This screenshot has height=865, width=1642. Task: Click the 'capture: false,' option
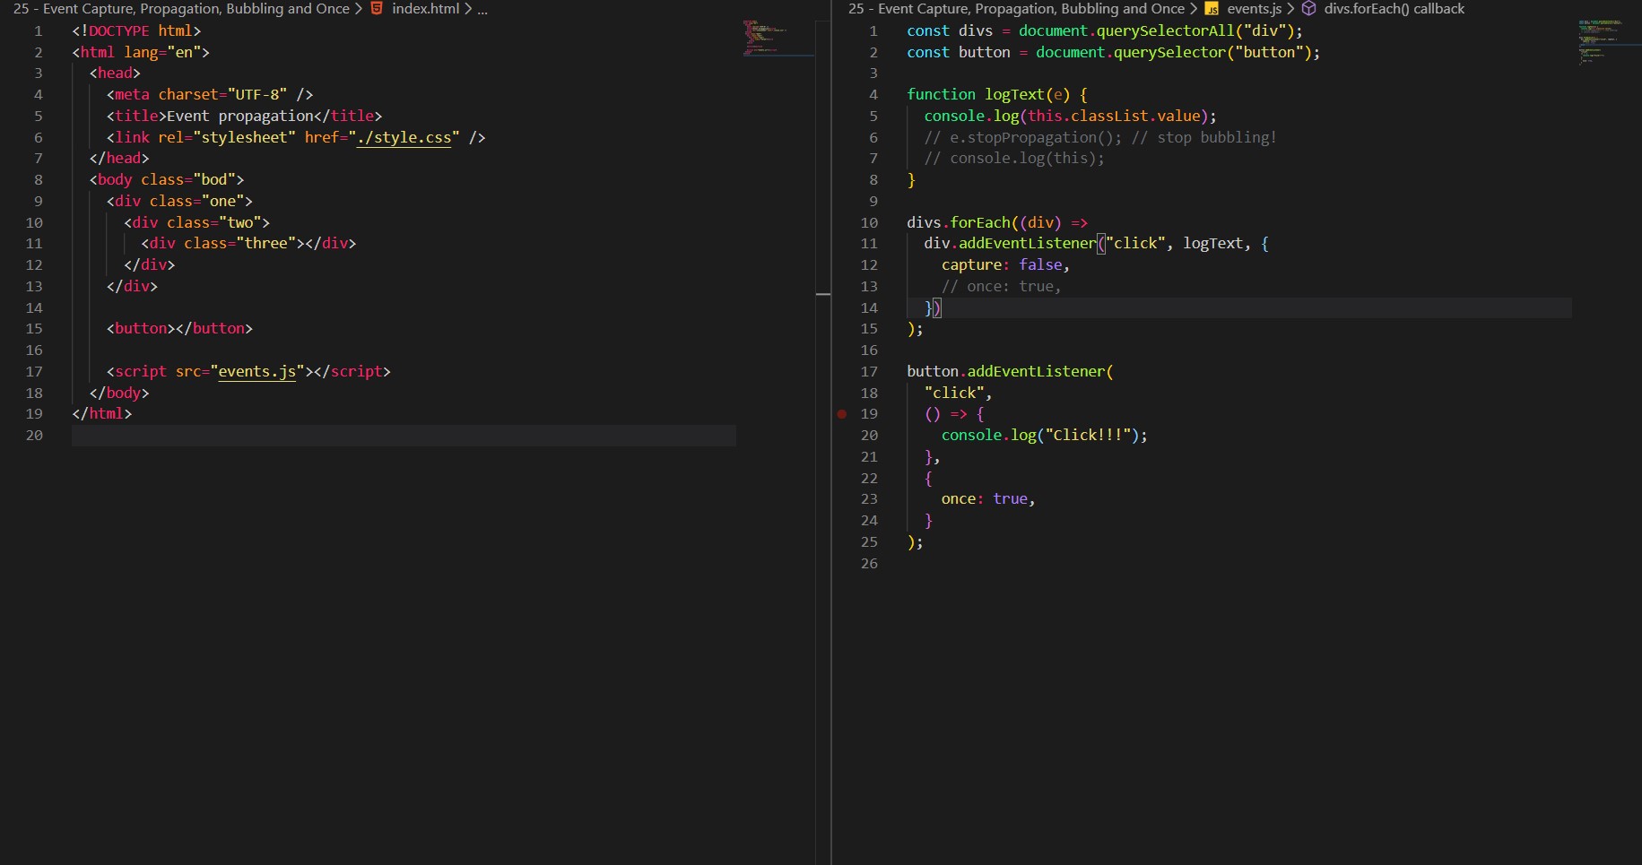coord(1005,264)
